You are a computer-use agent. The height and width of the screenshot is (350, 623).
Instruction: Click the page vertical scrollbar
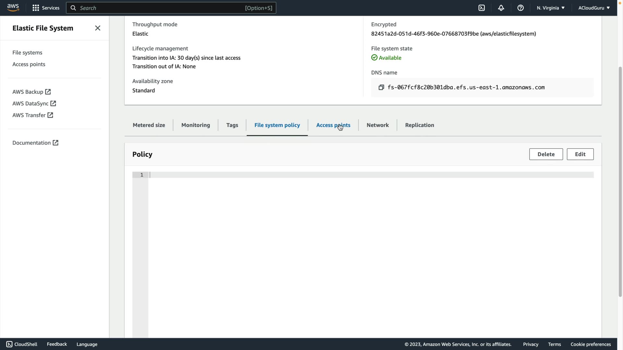pos(620,181)
